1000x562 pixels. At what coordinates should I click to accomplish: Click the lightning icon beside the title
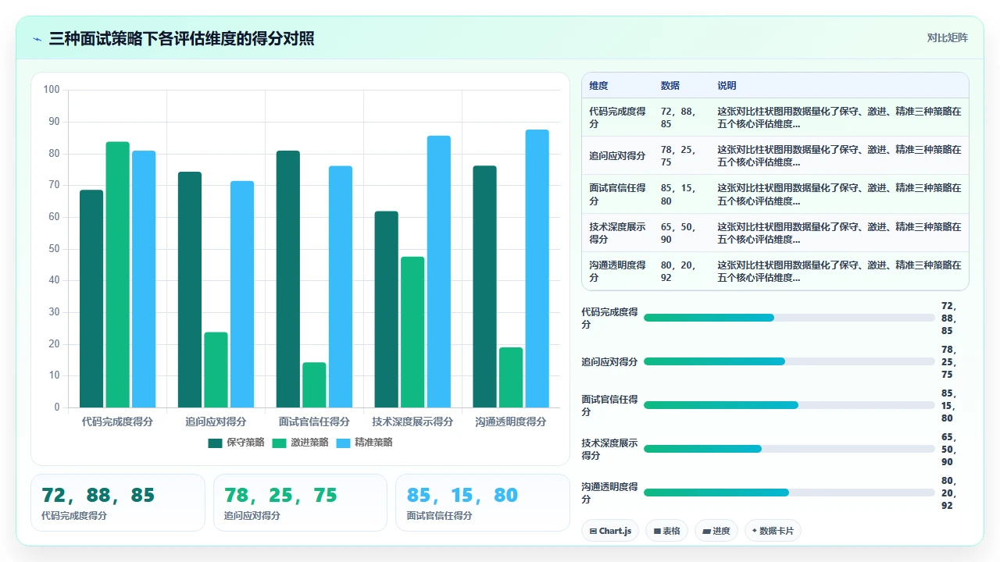point(37,38)
